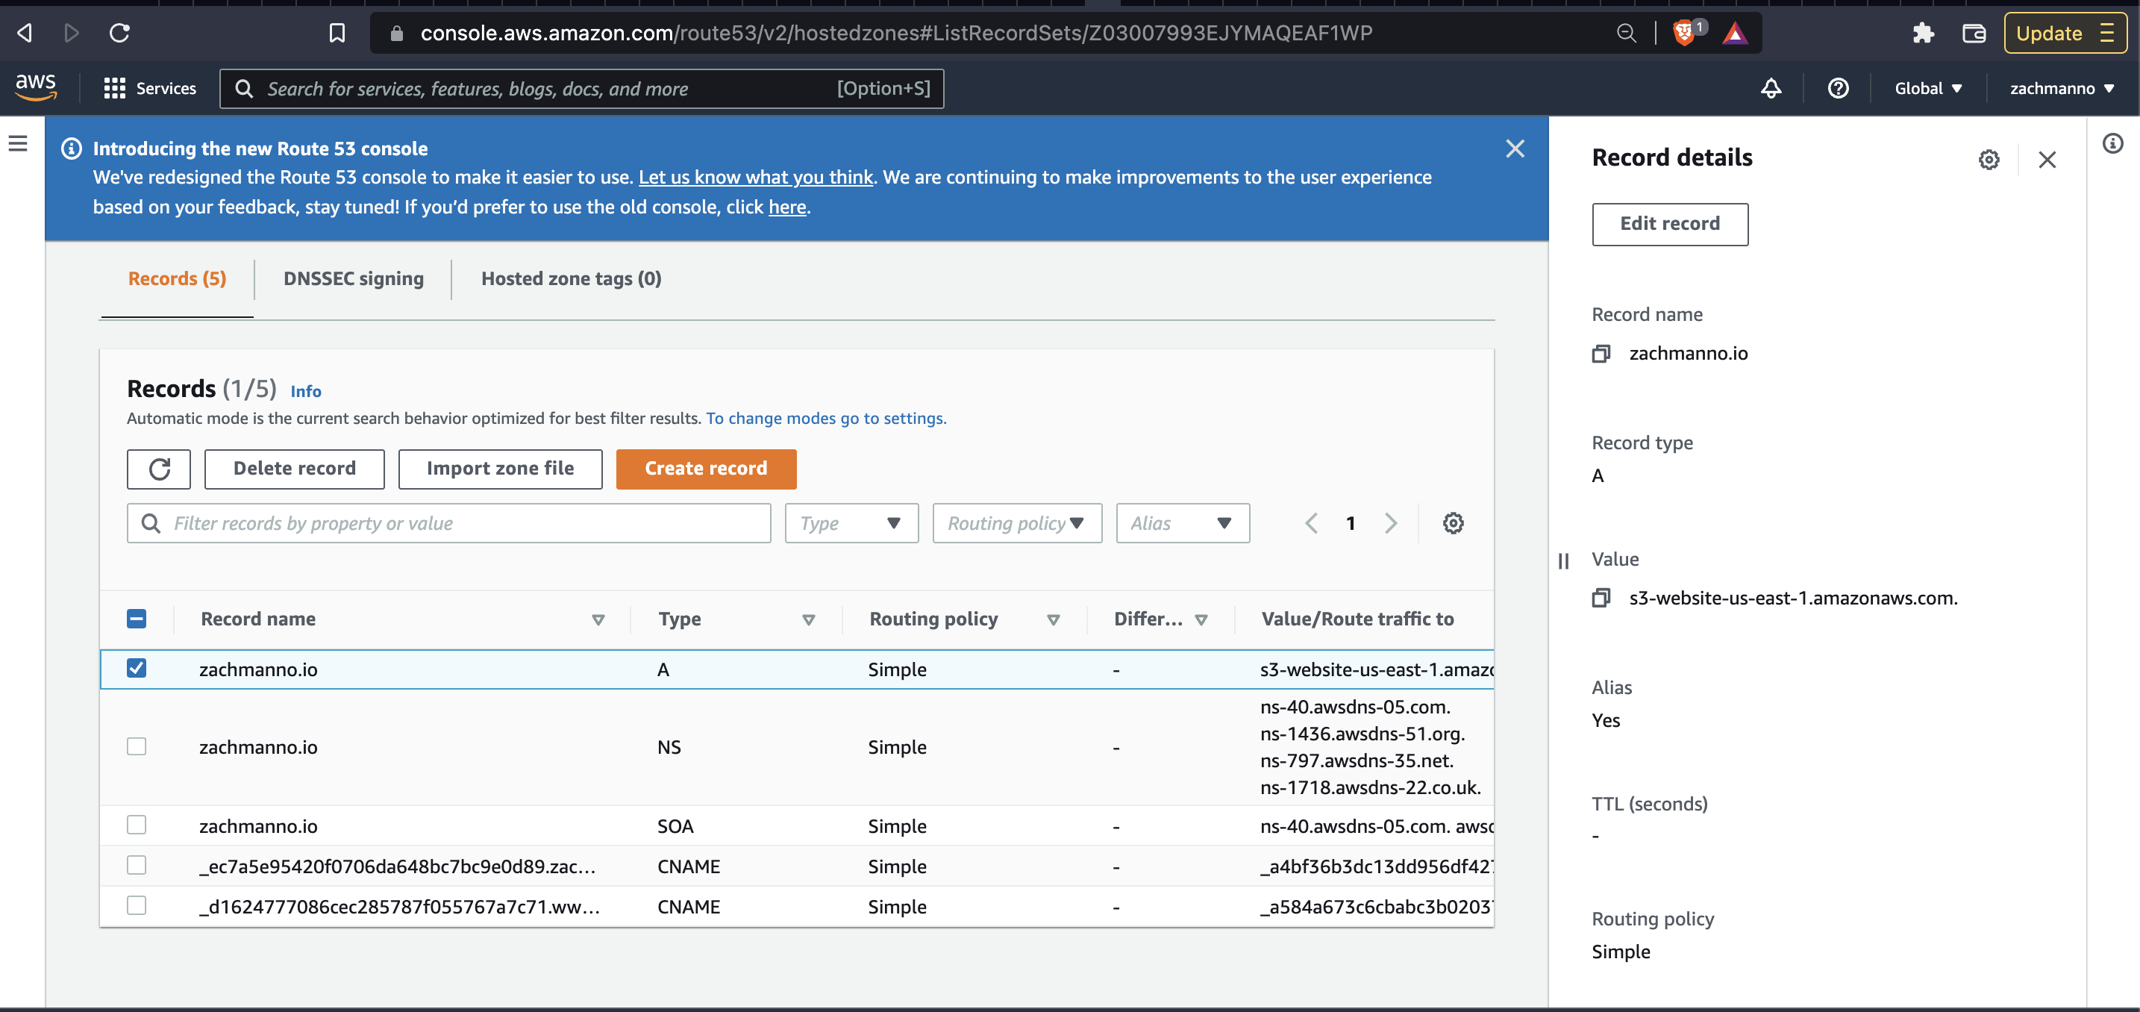Click the split panel resize handle
The height and width of the screenshot is (1012, 2140).
[1562, 562]
